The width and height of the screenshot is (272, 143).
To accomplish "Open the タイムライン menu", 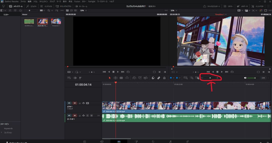I will coord(43,2).
